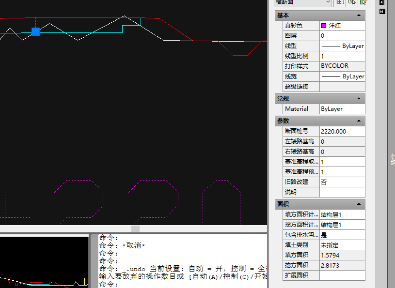Viewport: 395px width, 288px height.
Task: Click the Material ByLayer value
Action: tap(342, 109)
